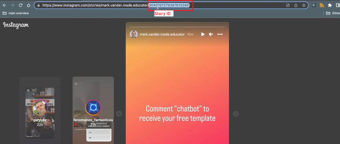Open page in app icon in address bar

point(288,5)
